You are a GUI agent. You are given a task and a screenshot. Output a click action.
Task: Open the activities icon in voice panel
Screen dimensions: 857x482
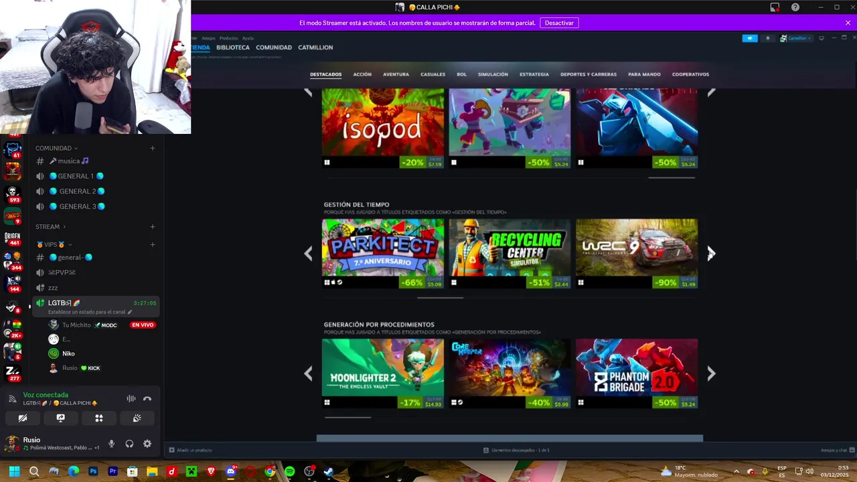click(99, 418)
